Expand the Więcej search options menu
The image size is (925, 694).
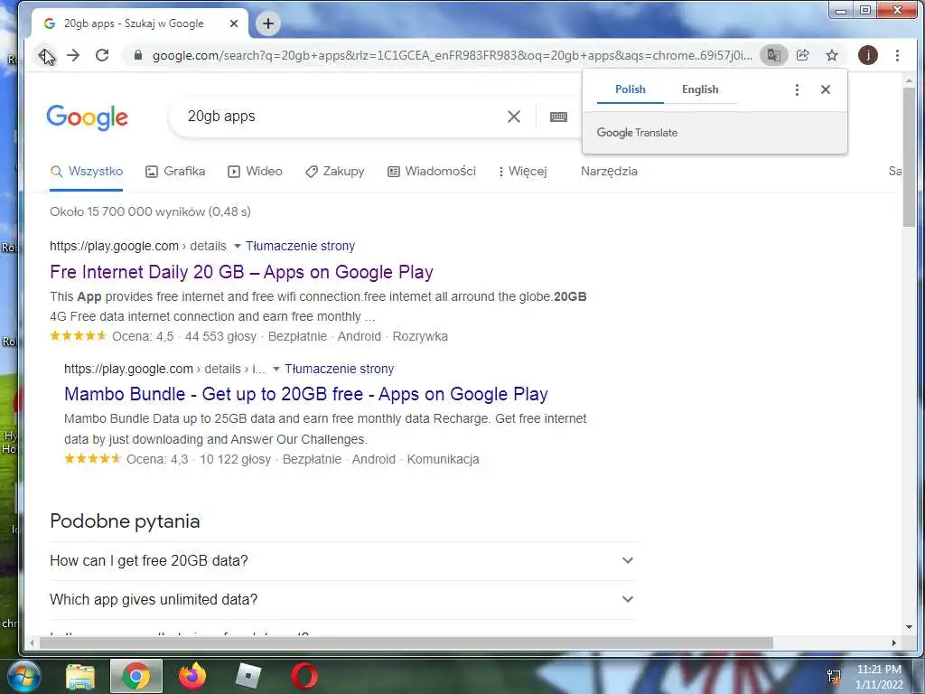523,172
